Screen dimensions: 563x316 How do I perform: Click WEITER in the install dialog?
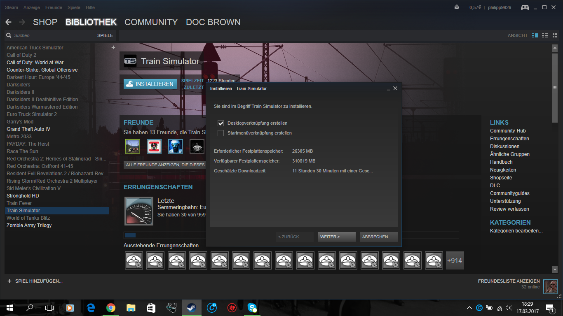(337, 237)
